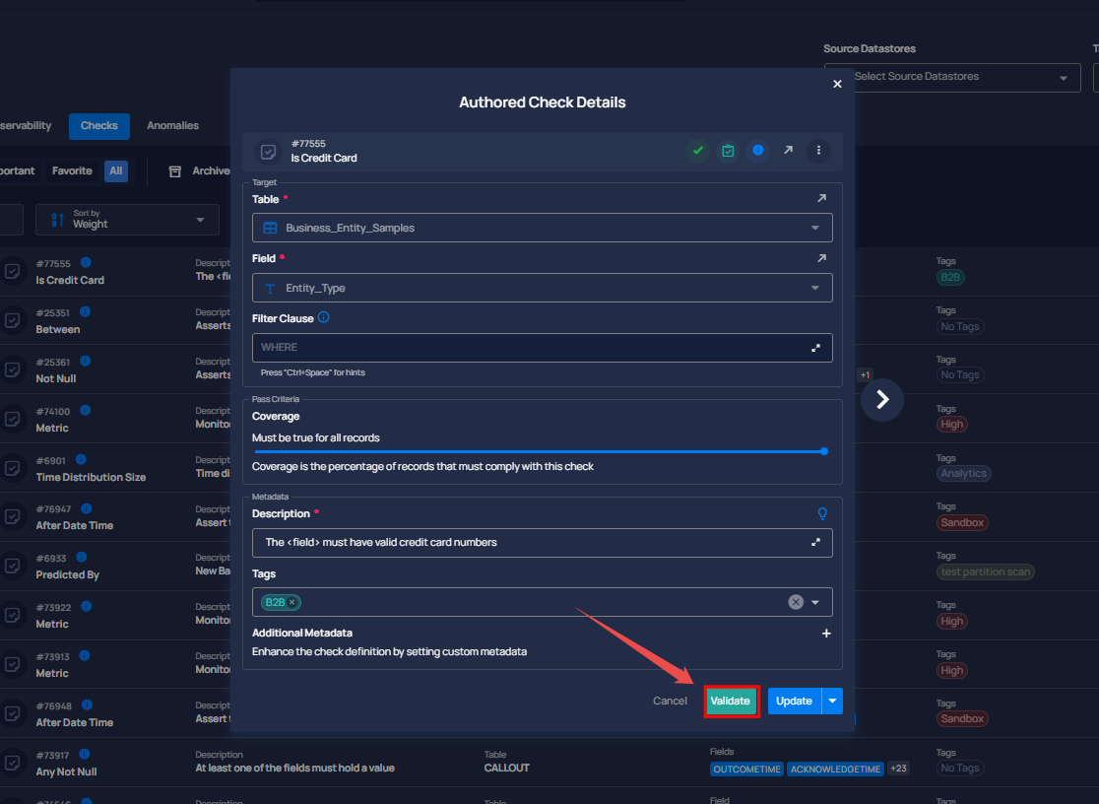This screenshot has width=1099, height=804.
Task: Click the OUTCOMETIME field chip
Action: pyautogui.click(x=746, y=769)
